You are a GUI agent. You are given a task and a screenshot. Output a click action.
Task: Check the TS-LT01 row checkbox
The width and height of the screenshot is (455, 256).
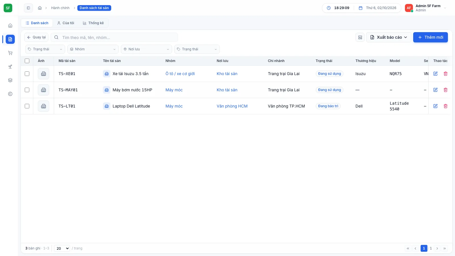tap(27, 106)
